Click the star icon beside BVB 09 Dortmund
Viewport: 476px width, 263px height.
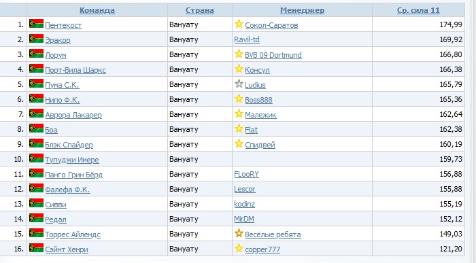[x=239, y=54]
